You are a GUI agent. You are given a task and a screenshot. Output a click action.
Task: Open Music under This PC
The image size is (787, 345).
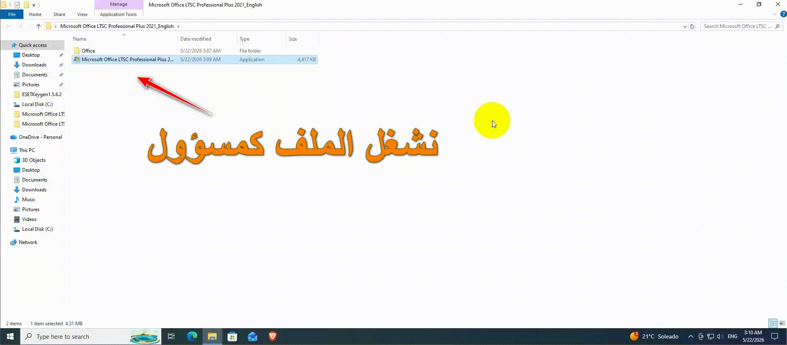pos(28,200)
